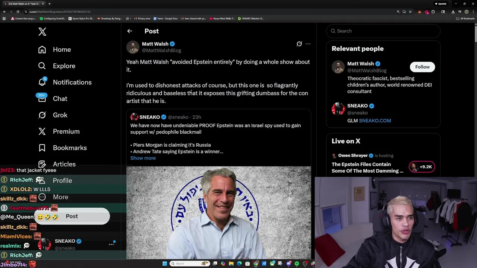
Task: Open Kanye West Walks T... bookmark
Action: [x=222, y=19]
